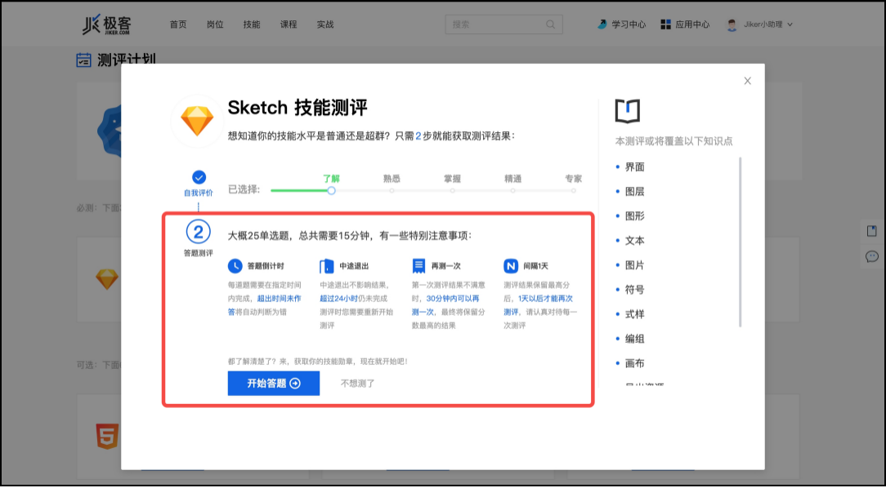The height and width of the screenshot is (488, 886).
Task: Click the 间隔1天 N icon
Action: 511,266
